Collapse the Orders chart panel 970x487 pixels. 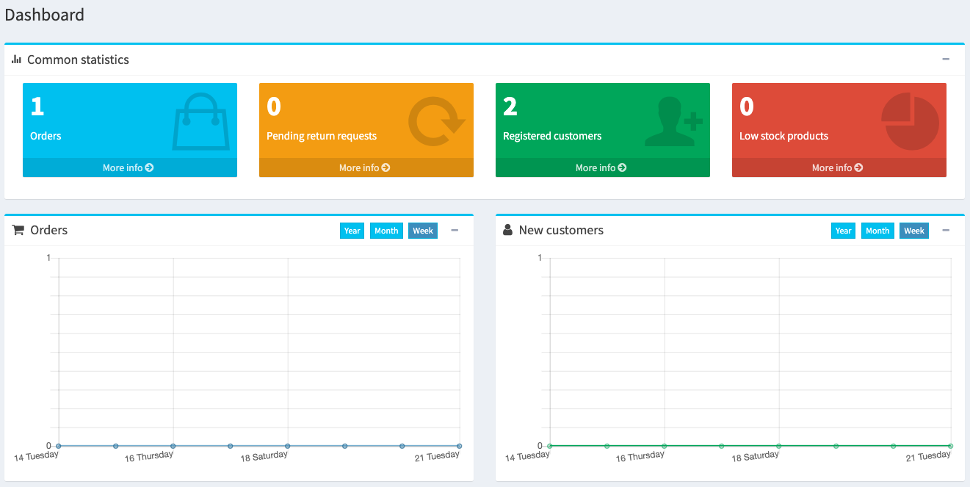click(x=455, y=231)
